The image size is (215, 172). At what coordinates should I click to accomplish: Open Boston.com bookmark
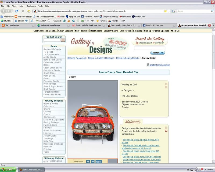click(x=138, y=17)
